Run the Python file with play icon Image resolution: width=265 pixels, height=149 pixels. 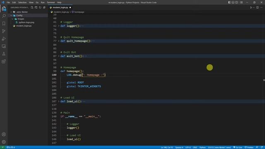[x=251, y=7]
